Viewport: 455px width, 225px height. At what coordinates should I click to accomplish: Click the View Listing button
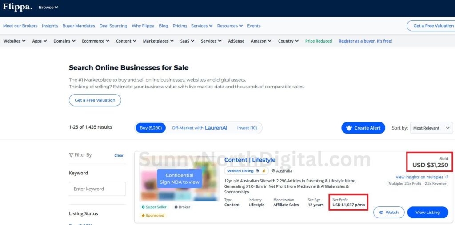pos(427,213)
